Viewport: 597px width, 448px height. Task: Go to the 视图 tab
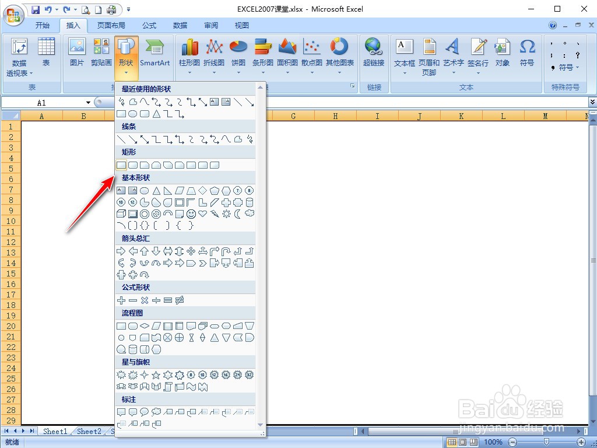tap(242, 26)
